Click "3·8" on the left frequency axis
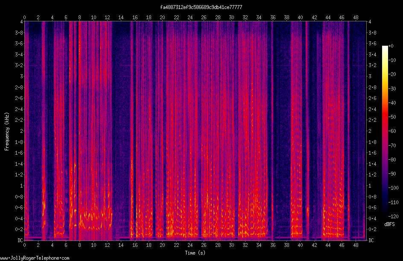Image resolution: width=403 pixels, height=261 pixels. pyautogui.click(x=19, y=32)
